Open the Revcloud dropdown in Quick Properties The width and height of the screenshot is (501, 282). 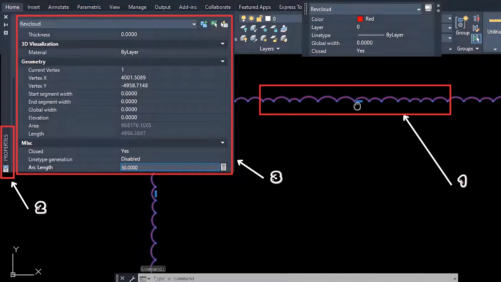419,9
